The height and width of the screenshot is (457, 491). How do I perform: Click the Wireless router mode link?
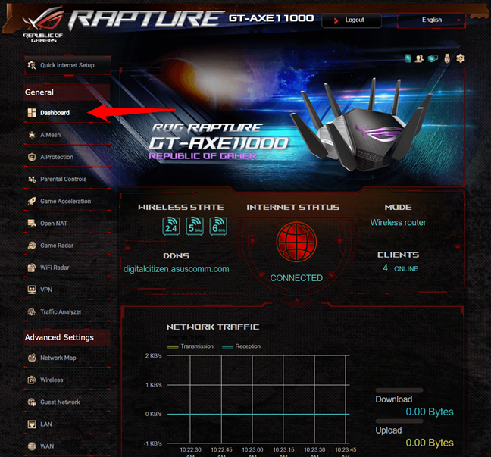(x=398, y=222)
